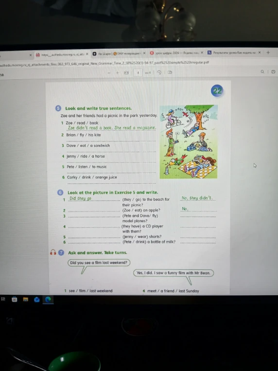Click the page number field showing 4
The width and height of the screenshot is (278, 371).
point(138,72)
